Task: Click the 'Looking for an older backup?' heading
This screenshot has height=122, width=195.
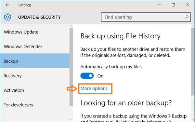Action: [x=126, y=103]
